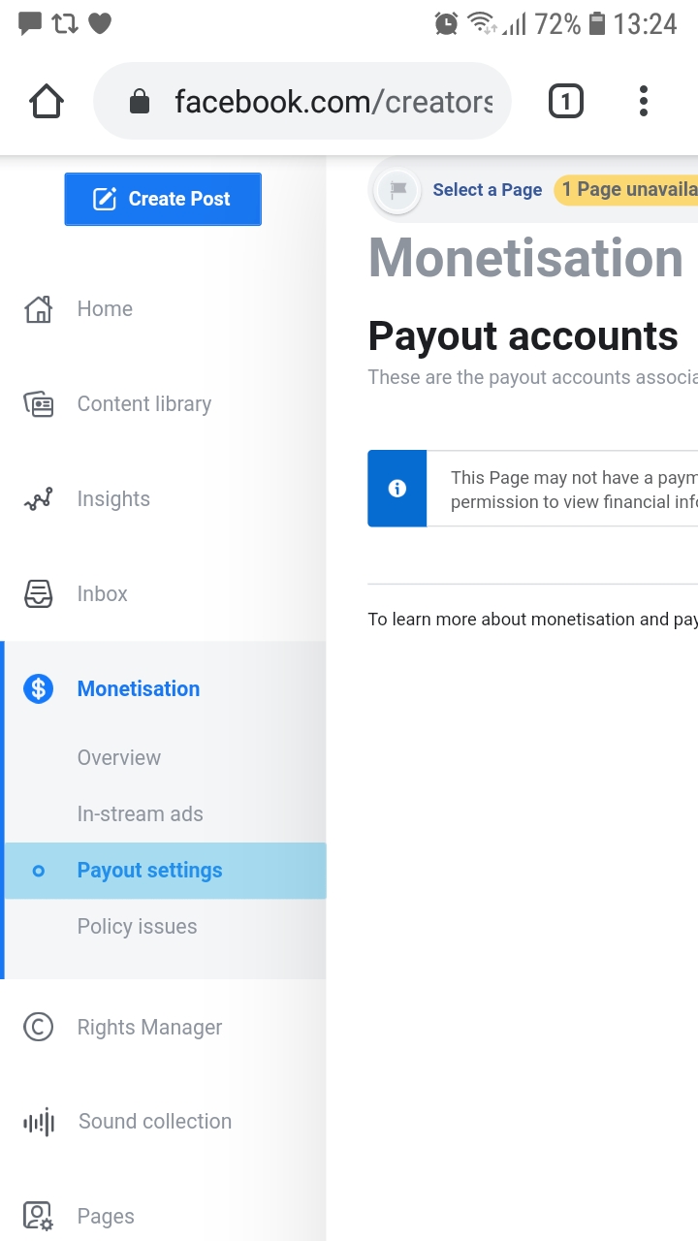This screenshot has width=698, height=1241.
Task: Open the Select a Page dropdown
Action: (487, 190)
